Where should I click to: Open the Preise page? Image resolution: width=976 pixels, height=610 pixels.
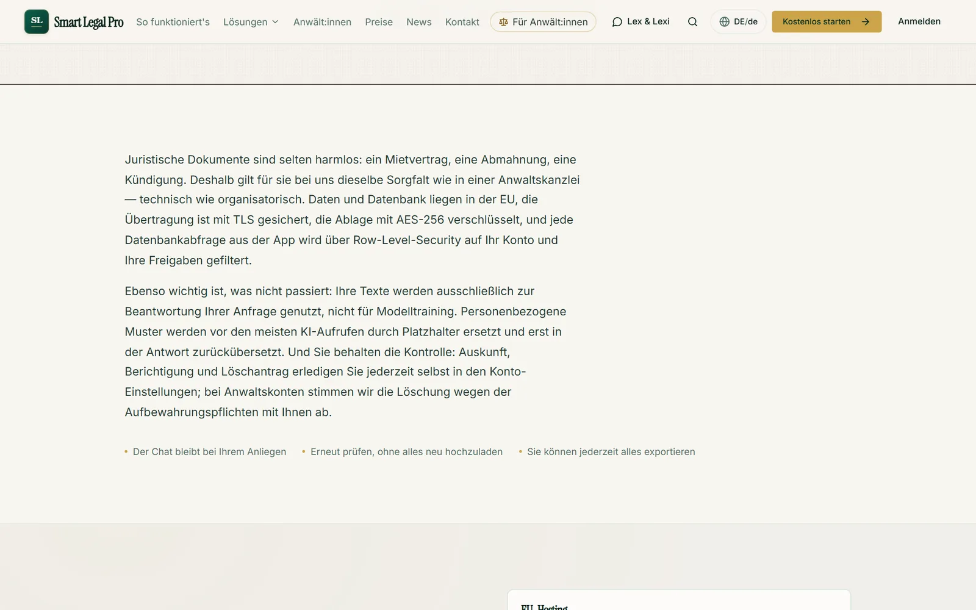click(379, 22)
